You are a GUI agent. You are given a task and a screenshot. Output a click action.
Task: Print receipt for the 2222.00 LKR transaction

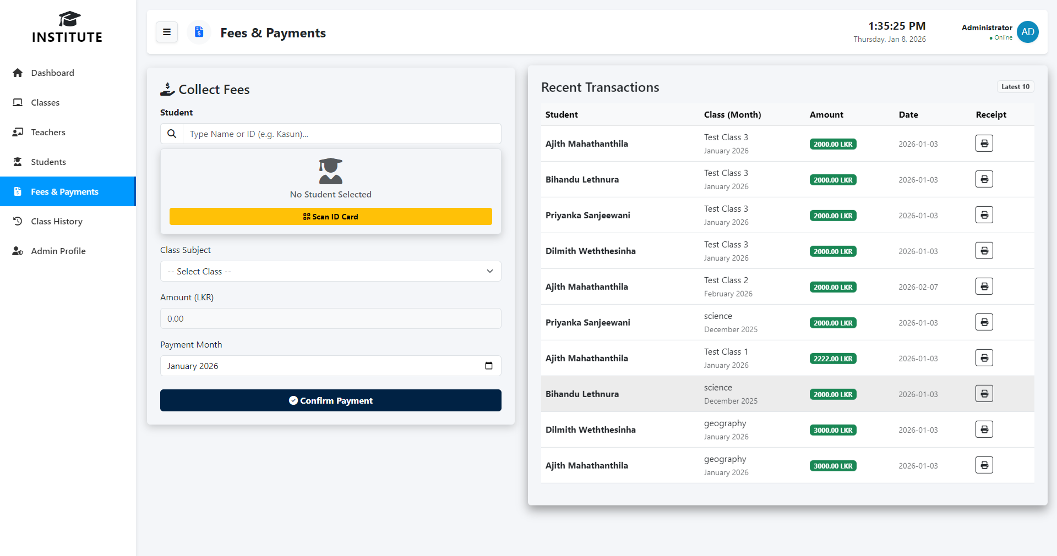pos(984,358)
